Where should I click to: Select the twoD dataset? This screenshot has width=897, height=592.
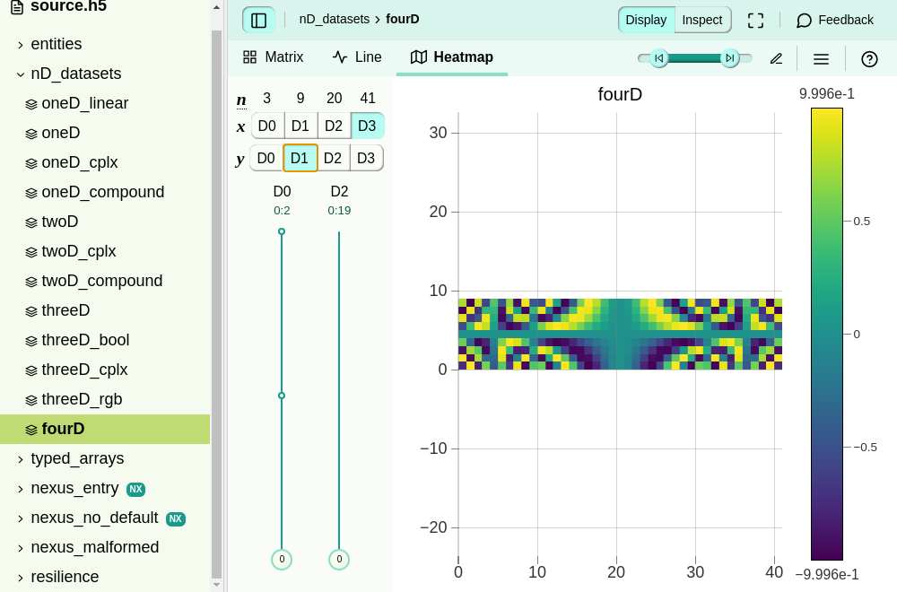105,222
